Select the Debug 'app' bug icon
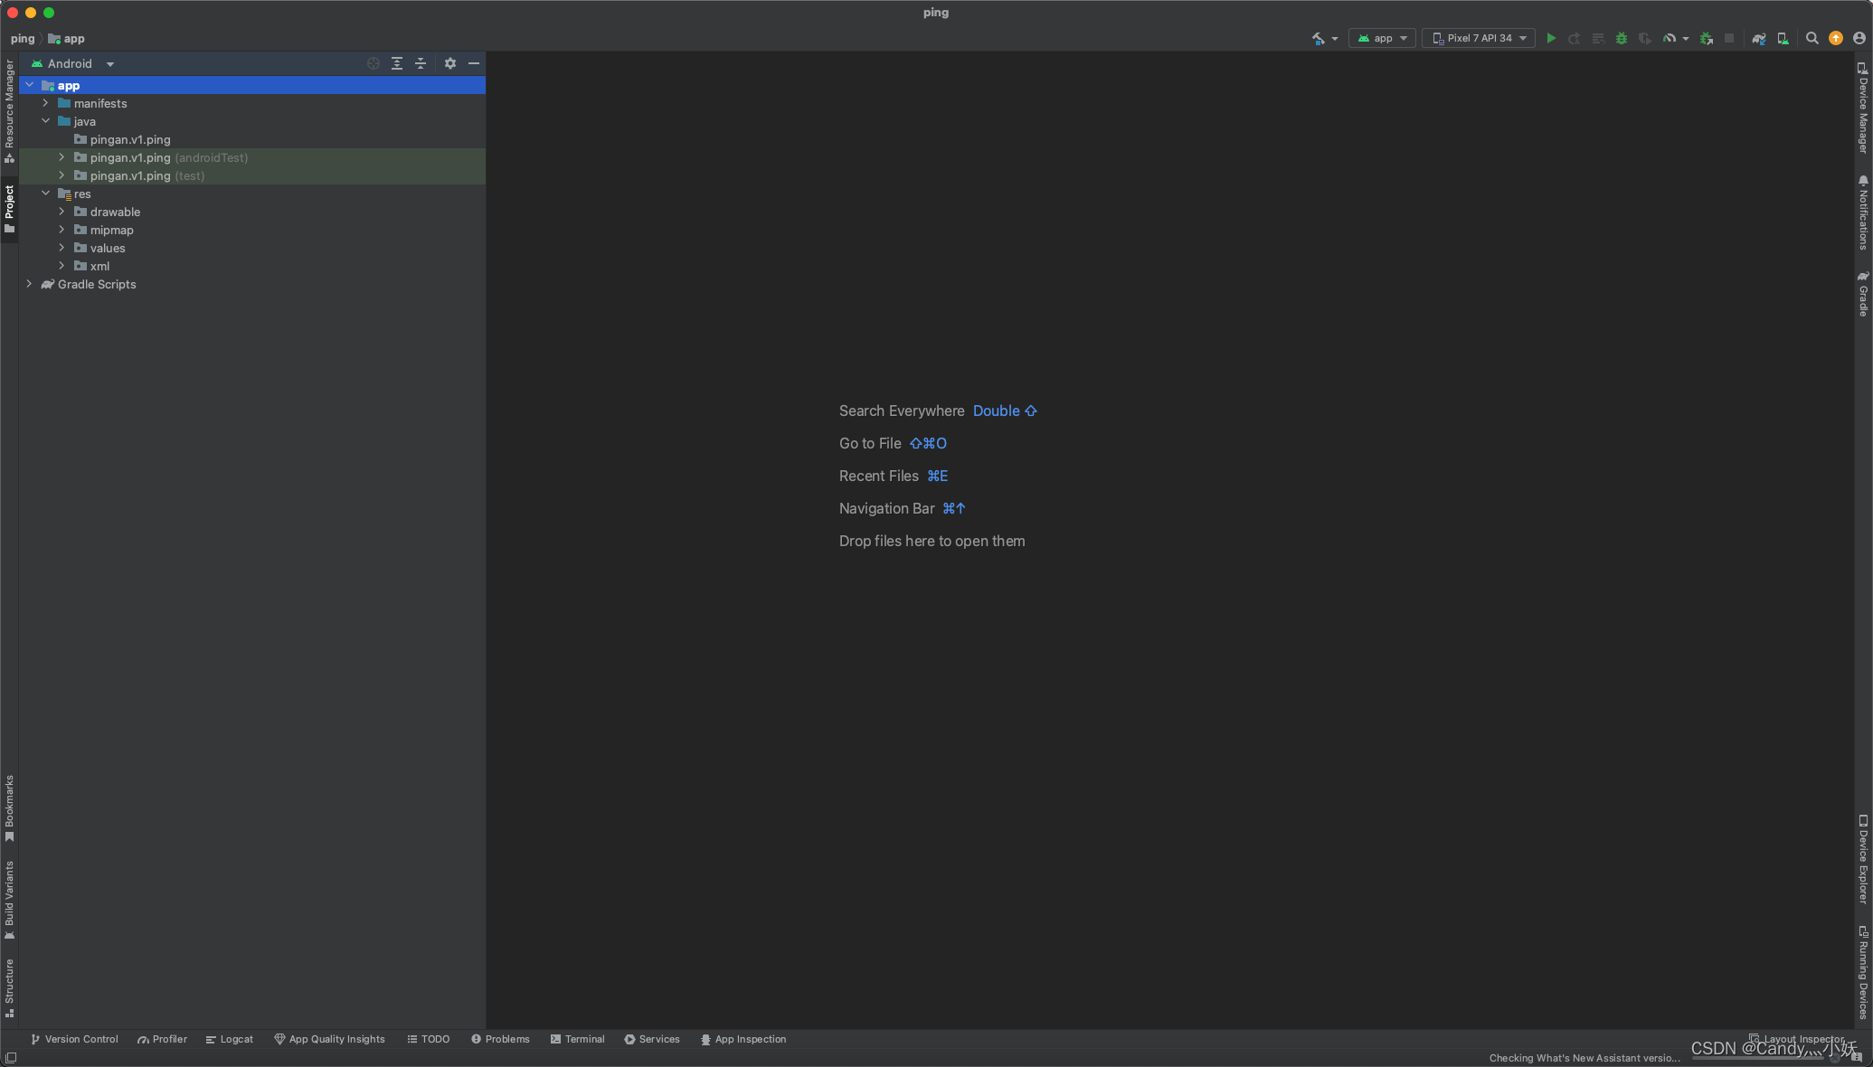The width and height of the screenshot is (1873, 1067). (1622, 38)
